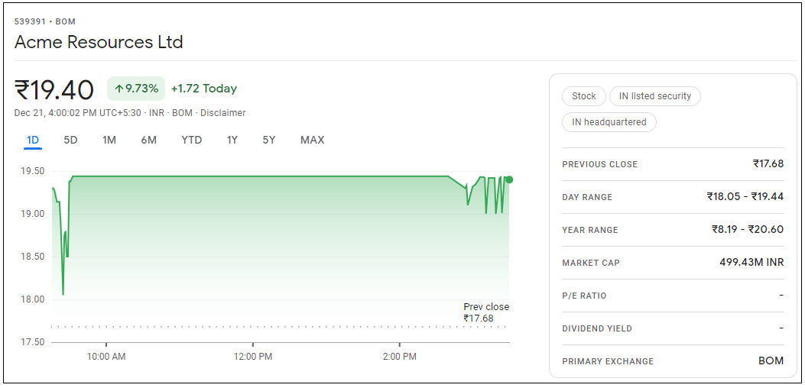Viewport: 805px width, 388px height.
Task: Show MAX price history
Action: (x=312, y=140)
